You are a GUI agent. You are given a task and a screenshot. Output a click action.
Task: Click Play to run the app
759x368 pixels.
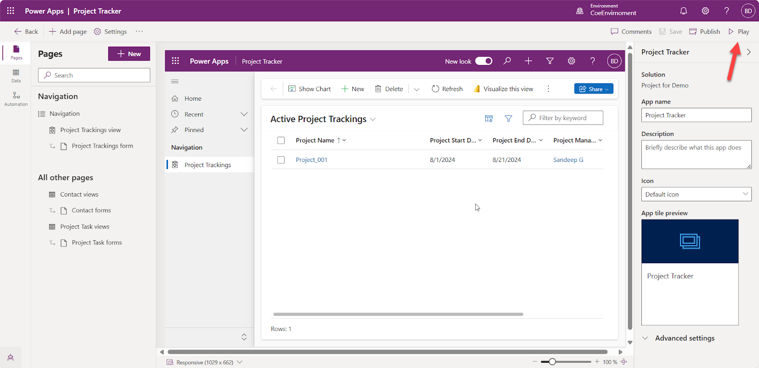[739, 31]
